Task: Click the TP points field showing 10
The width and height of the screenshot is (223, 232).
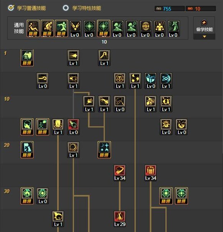Action: pos(201,9)
